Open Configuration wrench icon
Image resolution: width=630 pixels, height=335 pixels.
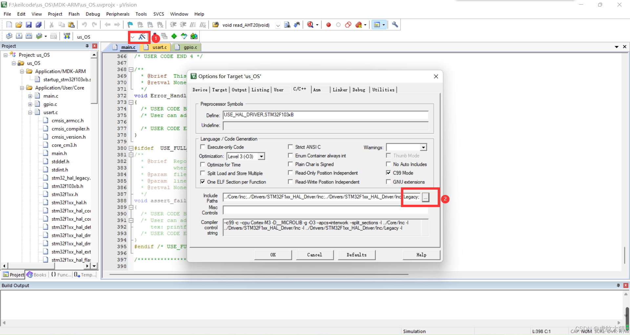pyautogui.click(x=395, y=25)
